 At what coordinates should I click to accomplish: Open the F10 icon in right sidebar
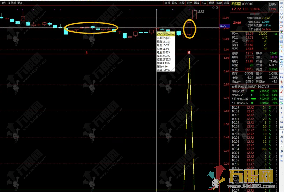point(282,42)
